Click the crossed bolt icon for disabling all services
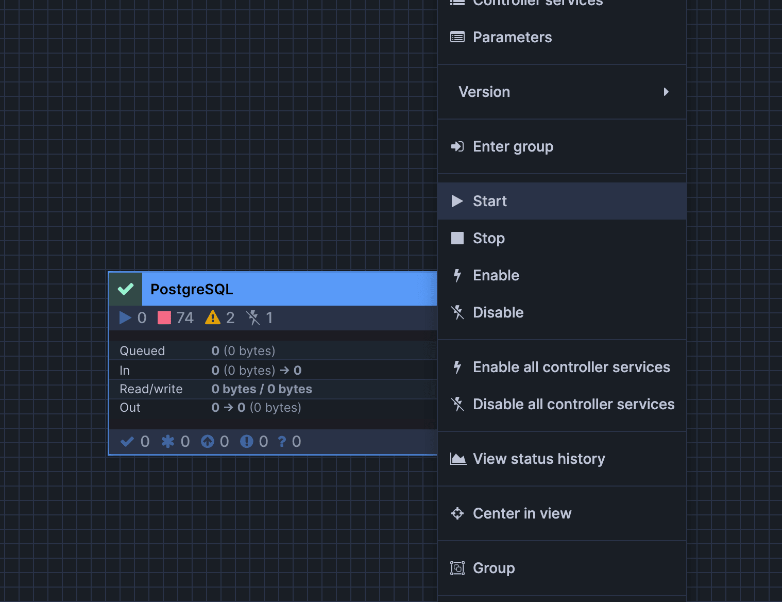 coord(457,404)
